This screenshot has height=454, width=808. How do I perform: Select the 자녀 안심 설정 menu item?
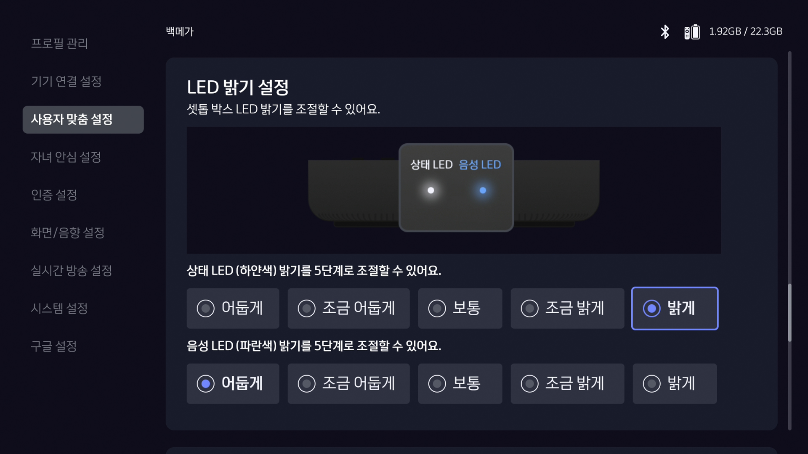click(66, 157)
